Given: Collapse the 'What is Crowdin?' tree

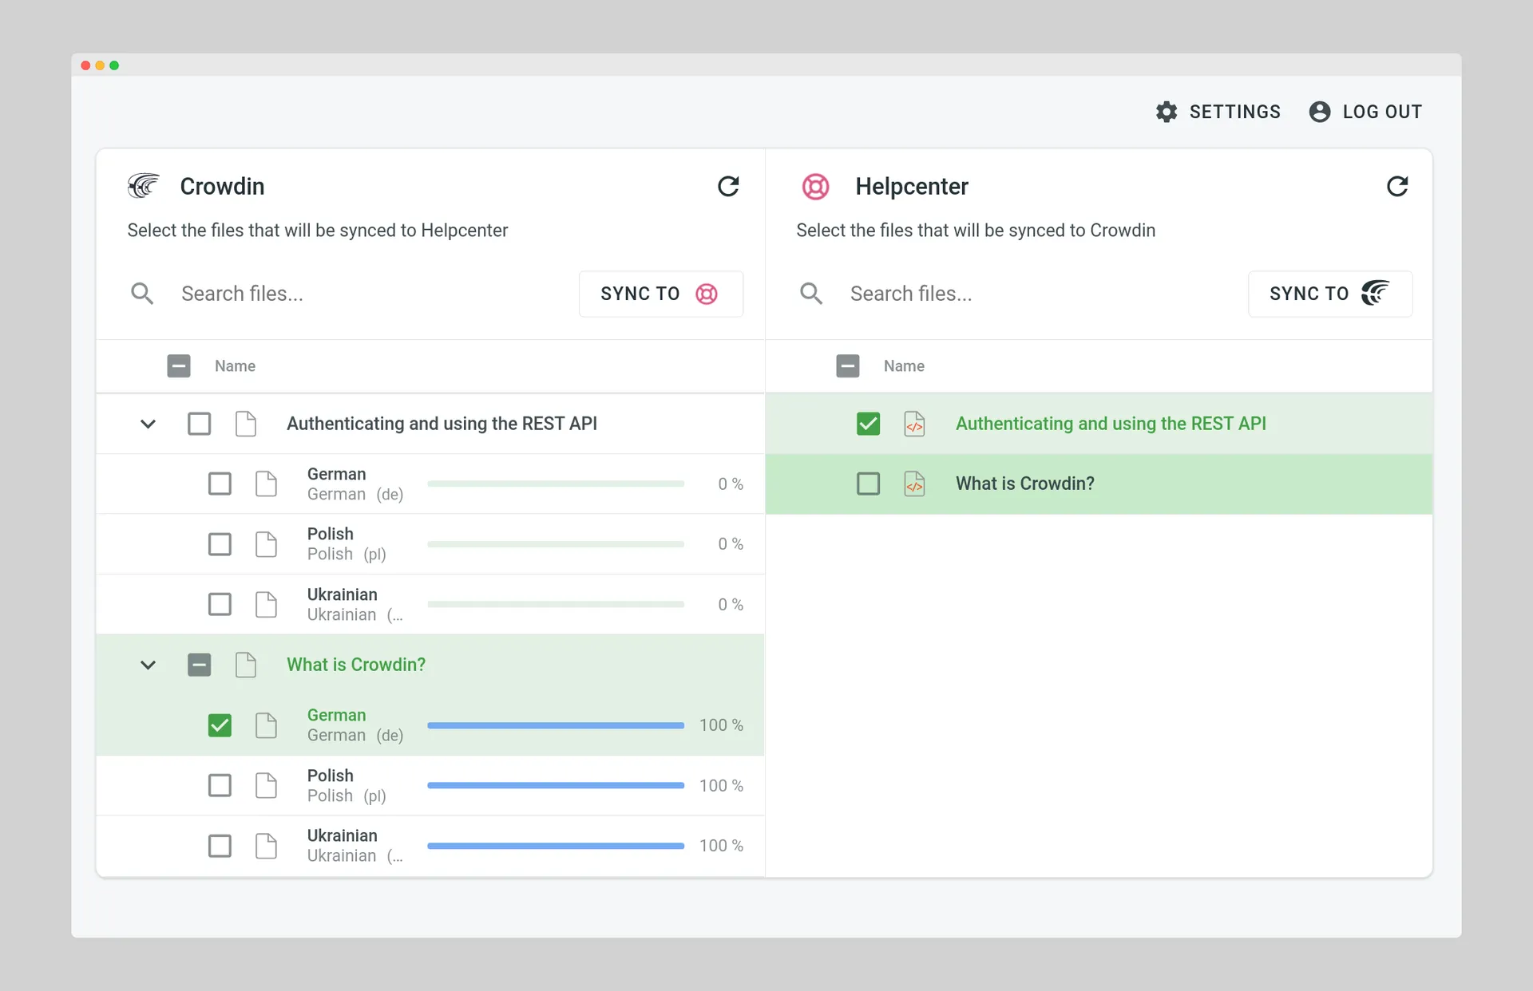Looking at the screenshot, I should (x=148, y=665).
